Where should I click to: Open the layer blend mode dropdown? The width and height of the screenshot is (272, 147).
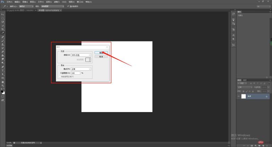[245, 87]
